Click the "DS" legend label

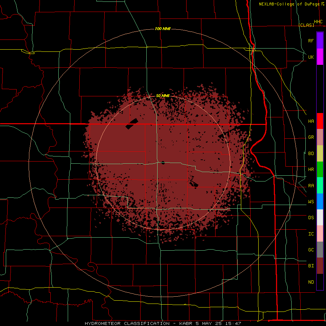311,218
